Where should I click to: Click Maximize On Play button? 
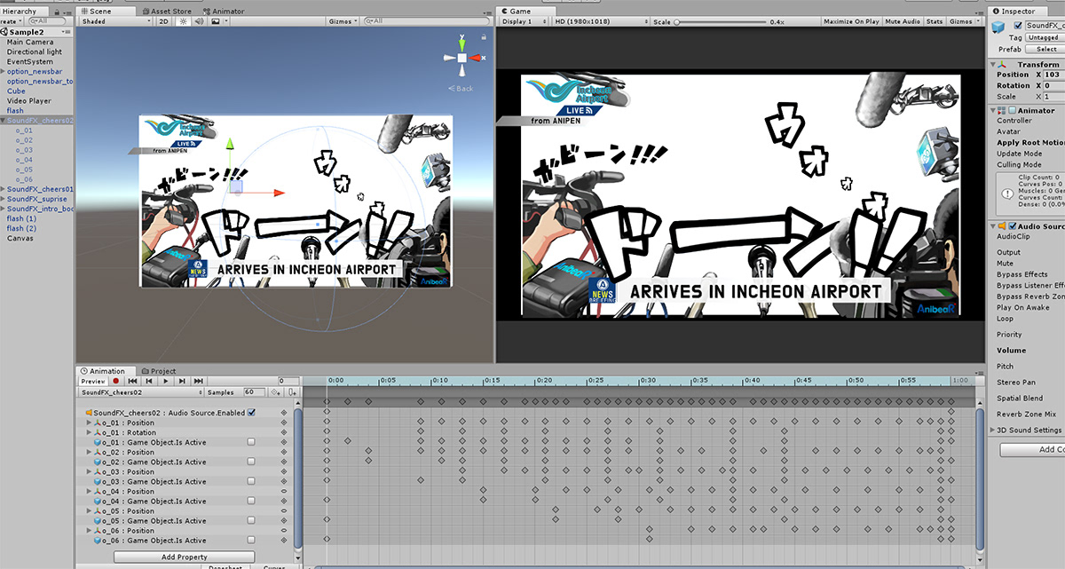[x=851, y=21]
